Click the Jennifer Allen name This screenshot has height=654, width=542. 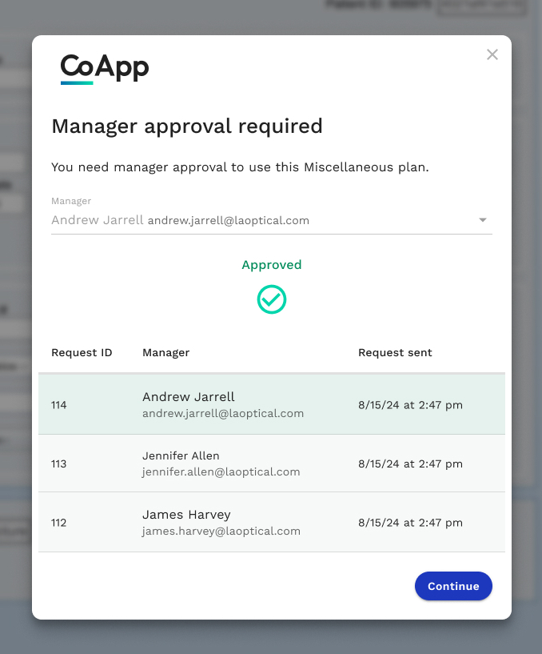click(181, 455)
